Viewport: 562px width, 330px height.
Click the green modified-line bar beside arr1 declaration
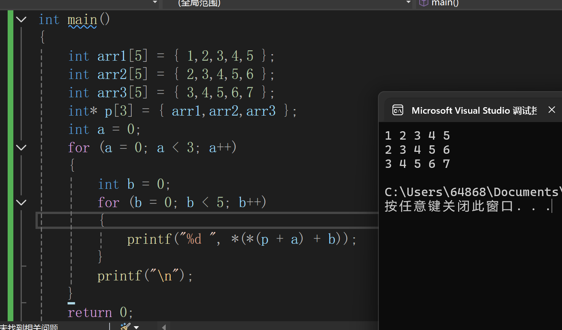(x=10, y=56)
